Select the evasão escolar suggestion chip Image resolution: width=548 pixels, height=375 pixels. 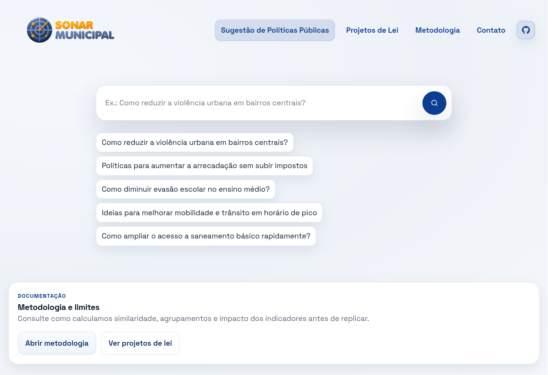[x=185, y=189]
